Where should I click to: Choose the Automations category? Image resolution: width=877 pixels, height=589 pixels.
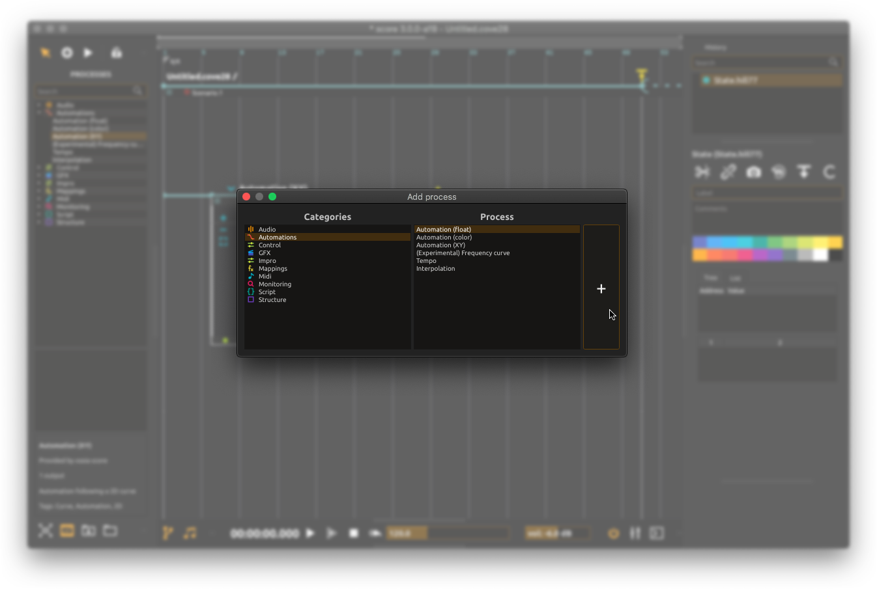click(328, 237)
